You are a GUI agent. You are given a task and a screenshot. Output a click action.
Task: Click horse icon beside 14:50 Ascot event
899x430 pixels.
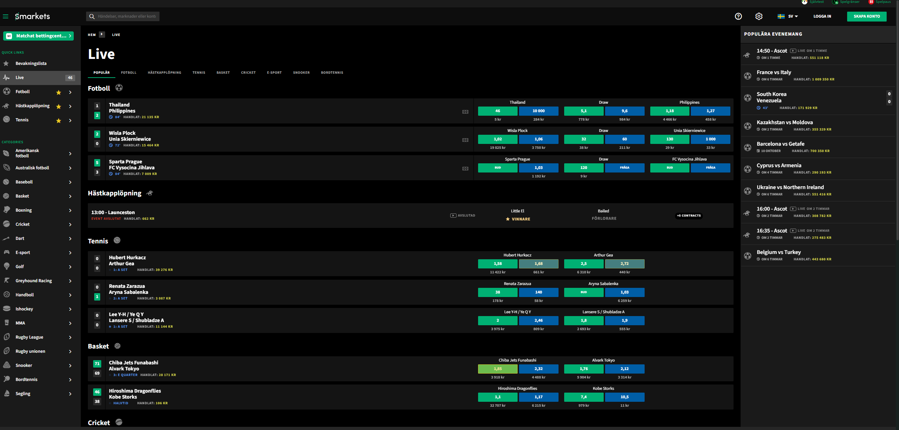pos(747,54)
